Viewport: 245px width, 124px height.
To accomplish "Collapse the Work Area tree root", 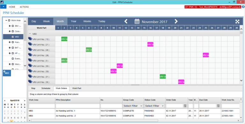I will 6,20.
